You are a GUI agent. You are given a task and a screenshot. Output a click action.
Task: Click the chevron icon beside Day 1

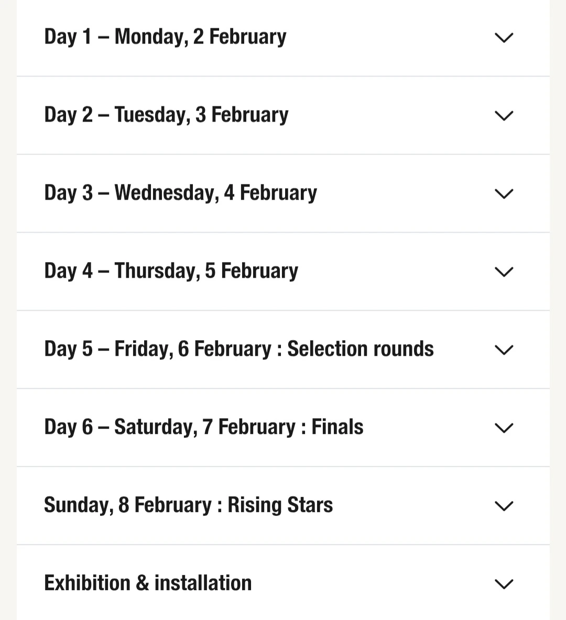pos(504,38)
